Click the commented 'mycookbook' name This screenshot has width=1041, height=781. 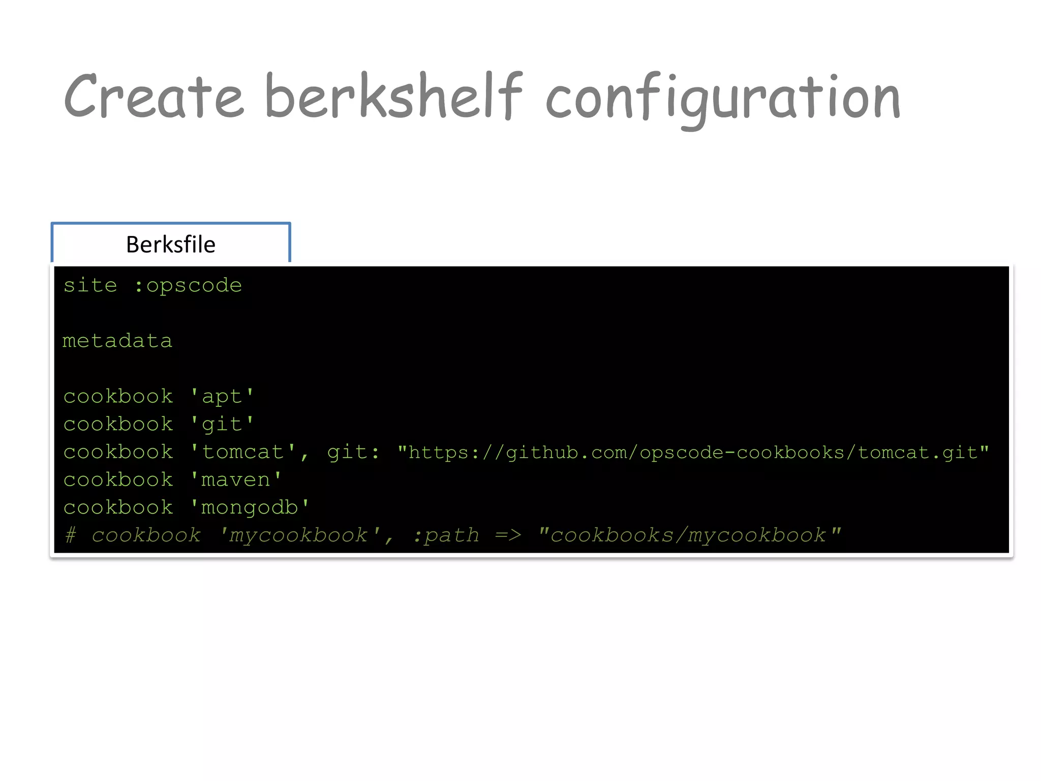click(300, 535)
